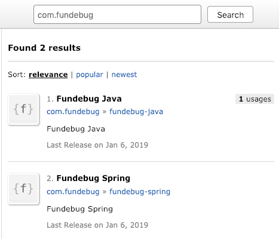Viewport: 279px width, 239px height.
Task: Click the Fundebug Spring description text
Action: (x=80, y=209)
